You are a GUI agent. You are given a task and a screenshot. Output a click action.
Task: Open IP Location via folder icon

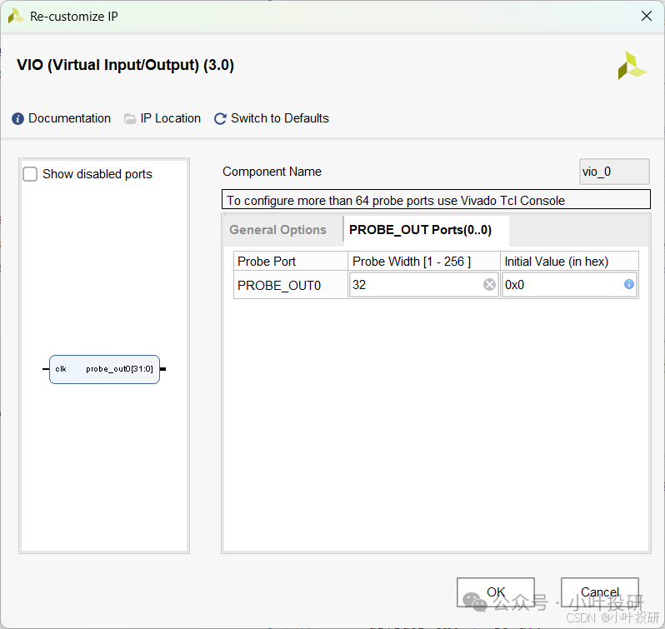[x=130, y=119]
